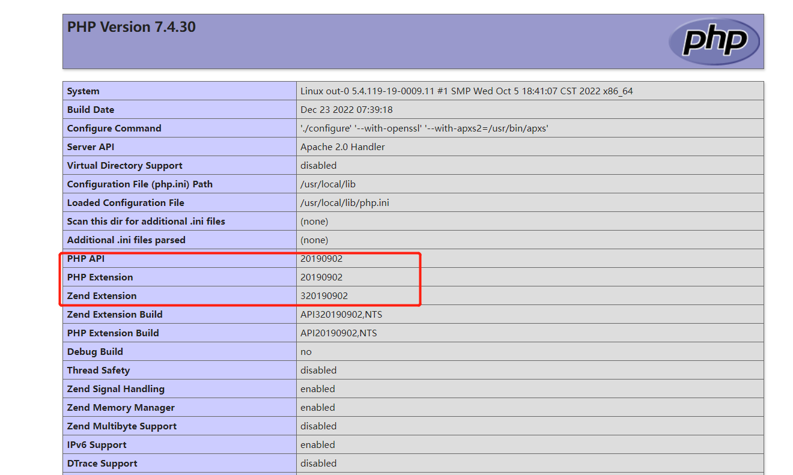Click (none) value for Scan this dir row
This screenshot has height=475, width=793.
314,222
